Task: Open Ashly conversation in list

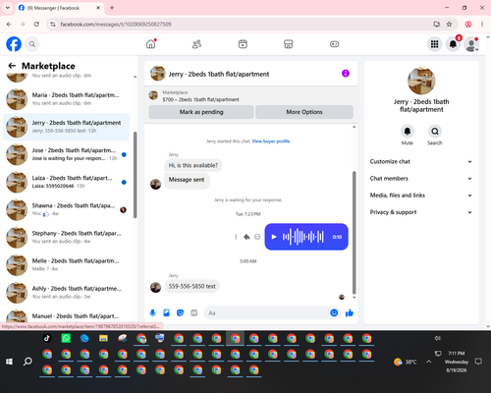Action: coord(66,293)
